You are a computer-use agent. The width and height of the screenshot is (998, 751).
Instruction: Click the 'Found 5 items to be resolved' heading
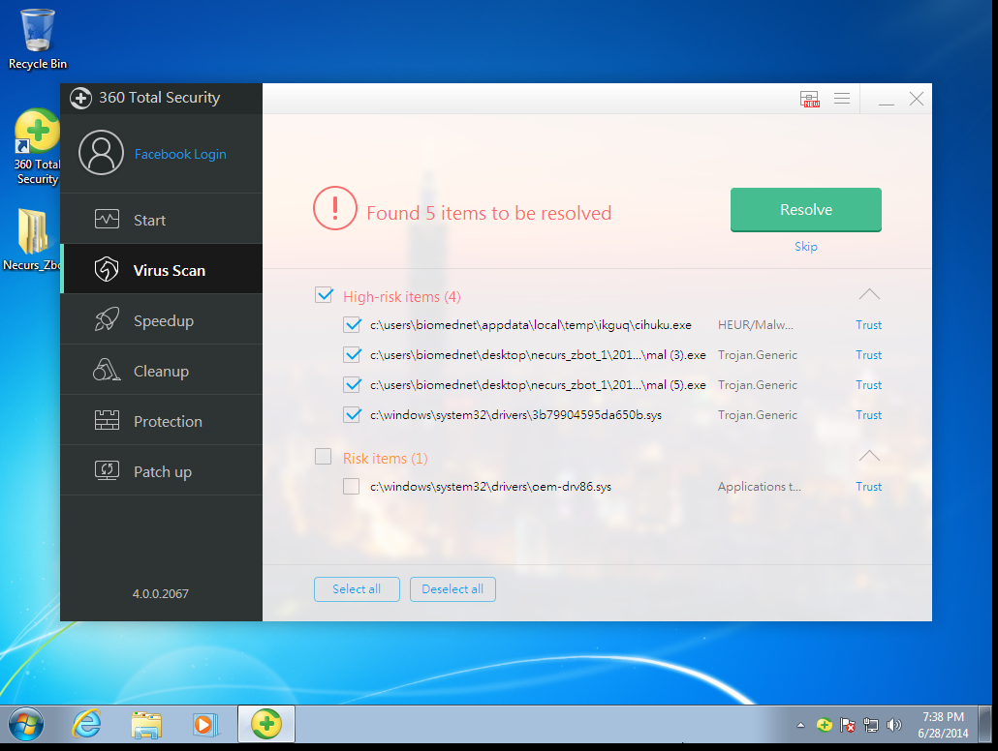click(x=488, y=213)
